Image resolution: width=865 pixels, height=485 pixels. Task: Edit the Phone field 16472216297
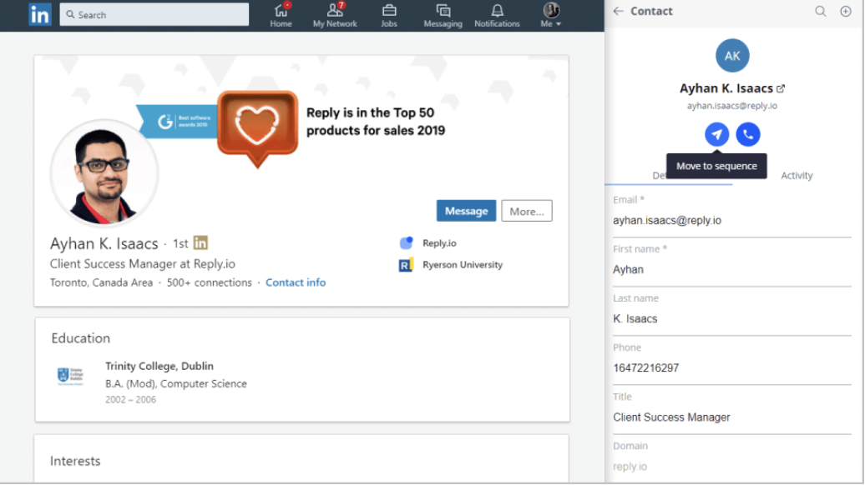point(732,367)
